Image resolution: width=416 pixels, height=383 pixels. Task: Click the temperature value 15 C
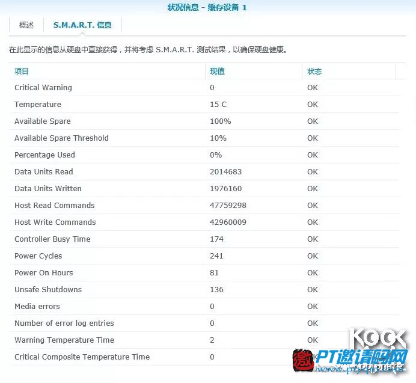point(218,104)
